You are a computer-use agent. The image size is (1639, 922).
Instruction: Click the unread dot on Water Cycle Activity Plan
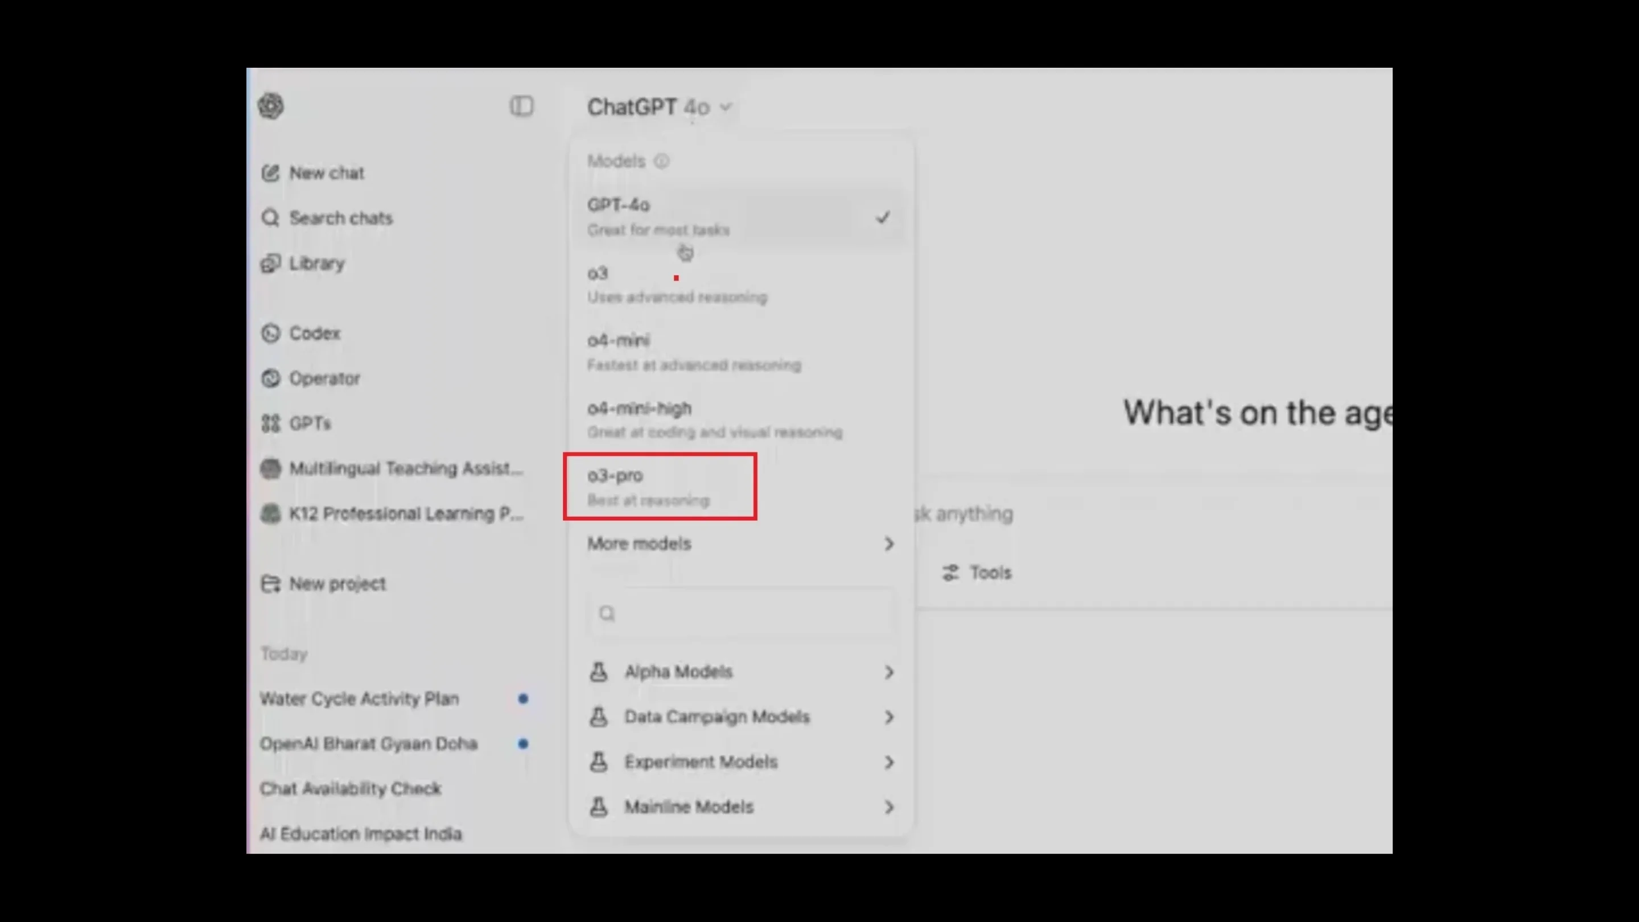click(x=523, y=699)
